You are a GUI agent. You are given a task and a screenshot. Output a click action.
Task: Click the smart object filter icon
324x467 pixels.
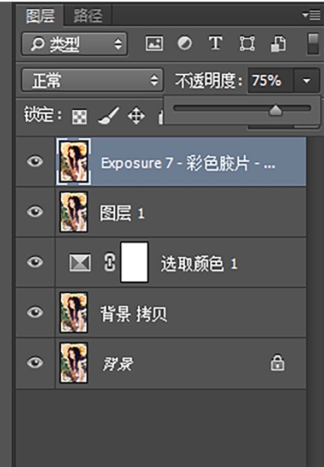tap(278, 44)
